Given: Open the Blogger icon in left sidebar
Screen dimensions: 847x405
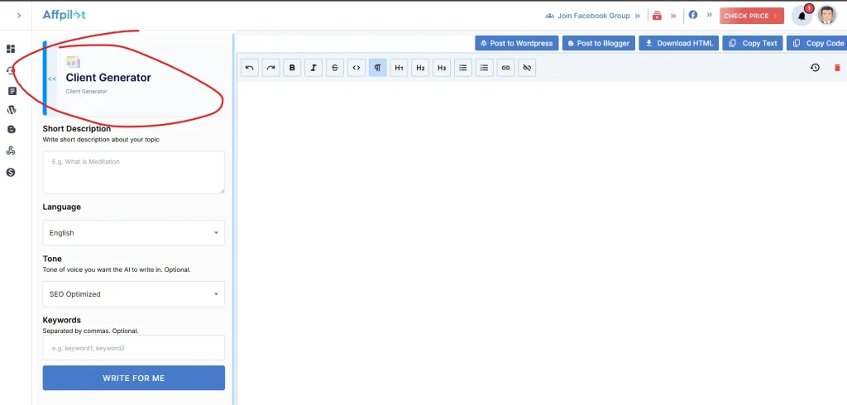Looking at the screenshot, I should 12,130.
